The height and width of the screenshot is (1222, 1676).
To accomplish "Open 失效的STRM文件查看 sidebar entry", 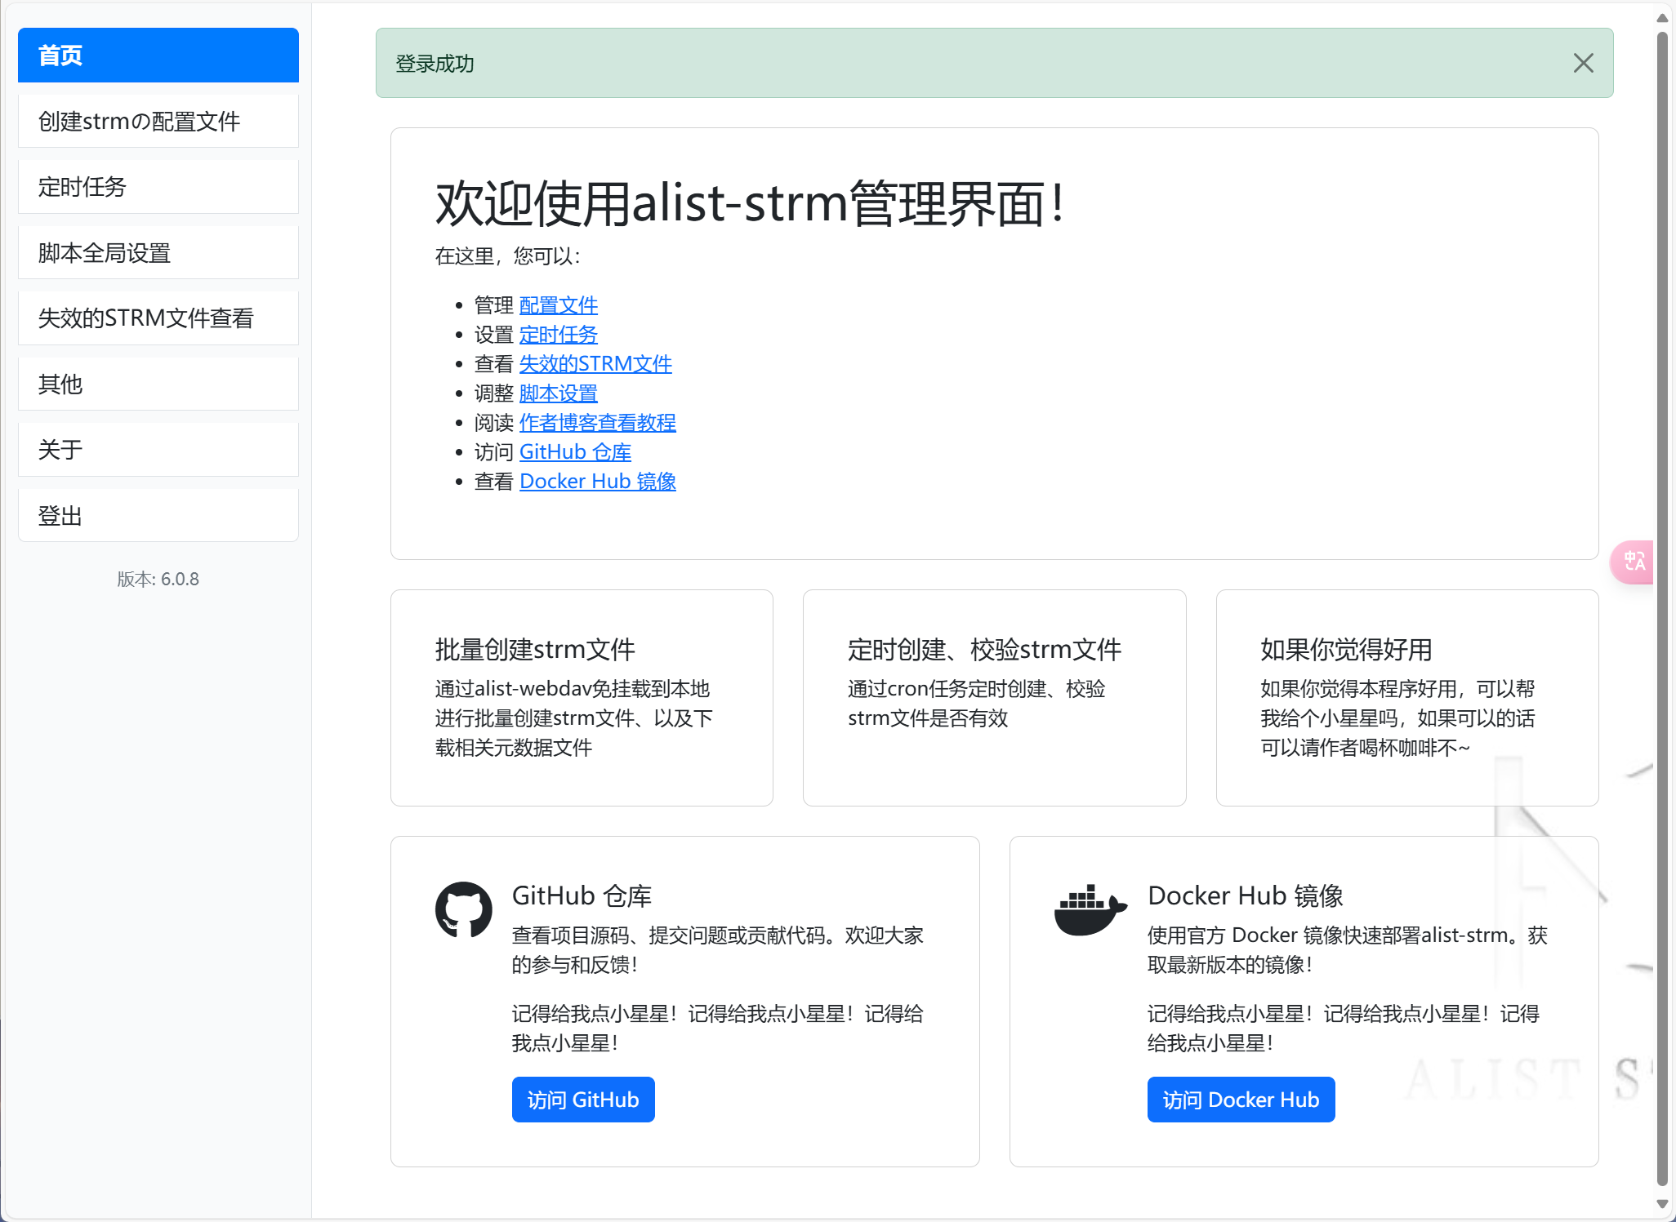I will (158, 318).
